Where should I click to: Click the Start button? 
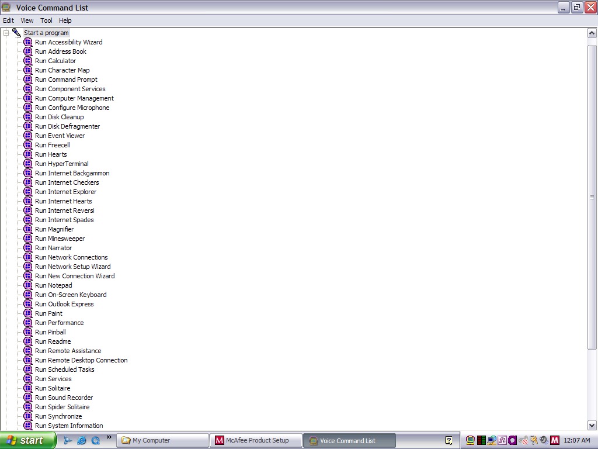click(x=27, y=440)
